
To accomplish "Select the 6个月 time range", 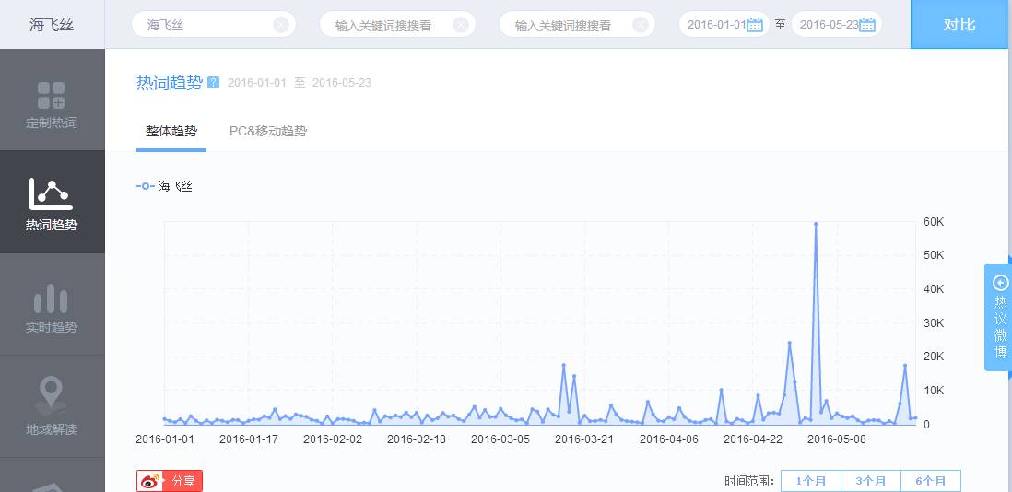I will [930, 481].
